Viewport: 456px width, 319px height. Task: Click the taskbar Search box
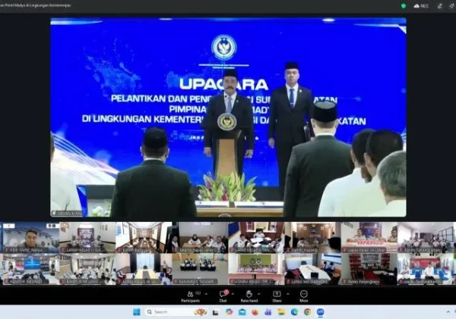(x=176, y=312)
